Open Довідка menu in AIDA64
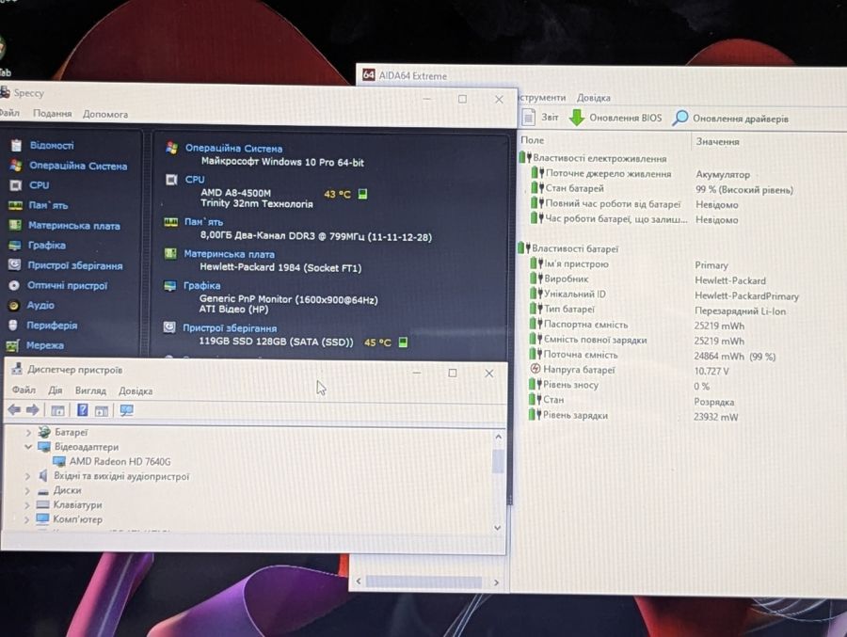Image resolution: width=847 pixels, height=637 pixels. (x=593, y=98)
